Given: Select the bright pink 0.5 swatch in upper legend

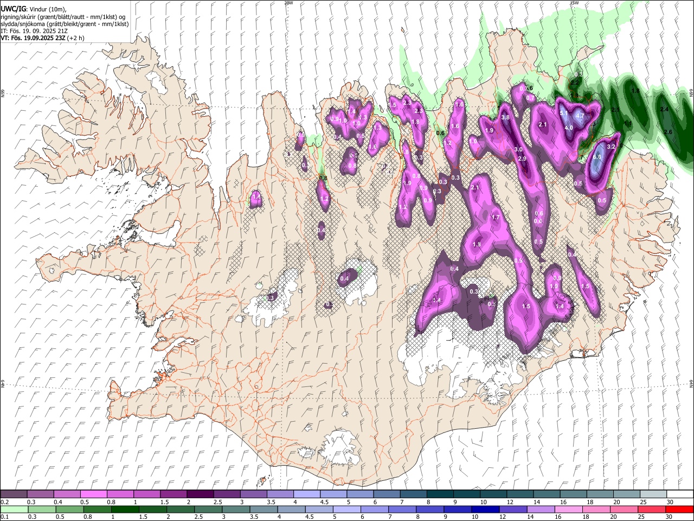Looking at the screenshot, I should 93,494.
